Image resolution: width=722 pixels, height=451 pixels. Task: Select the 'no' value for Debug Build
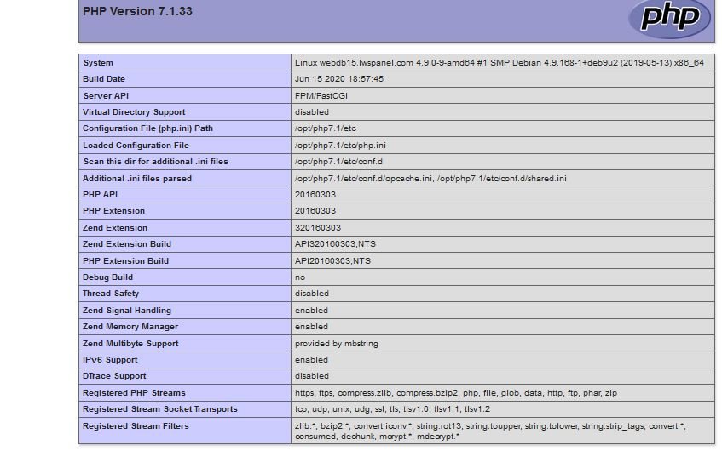pyautogui.click(x=300, y=277)
